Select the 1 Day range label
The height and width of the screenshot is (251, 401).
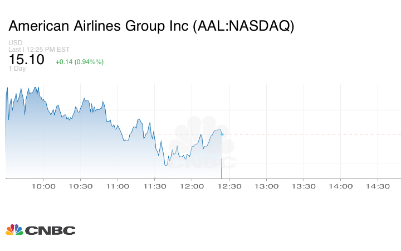click(x=17, y=69)
